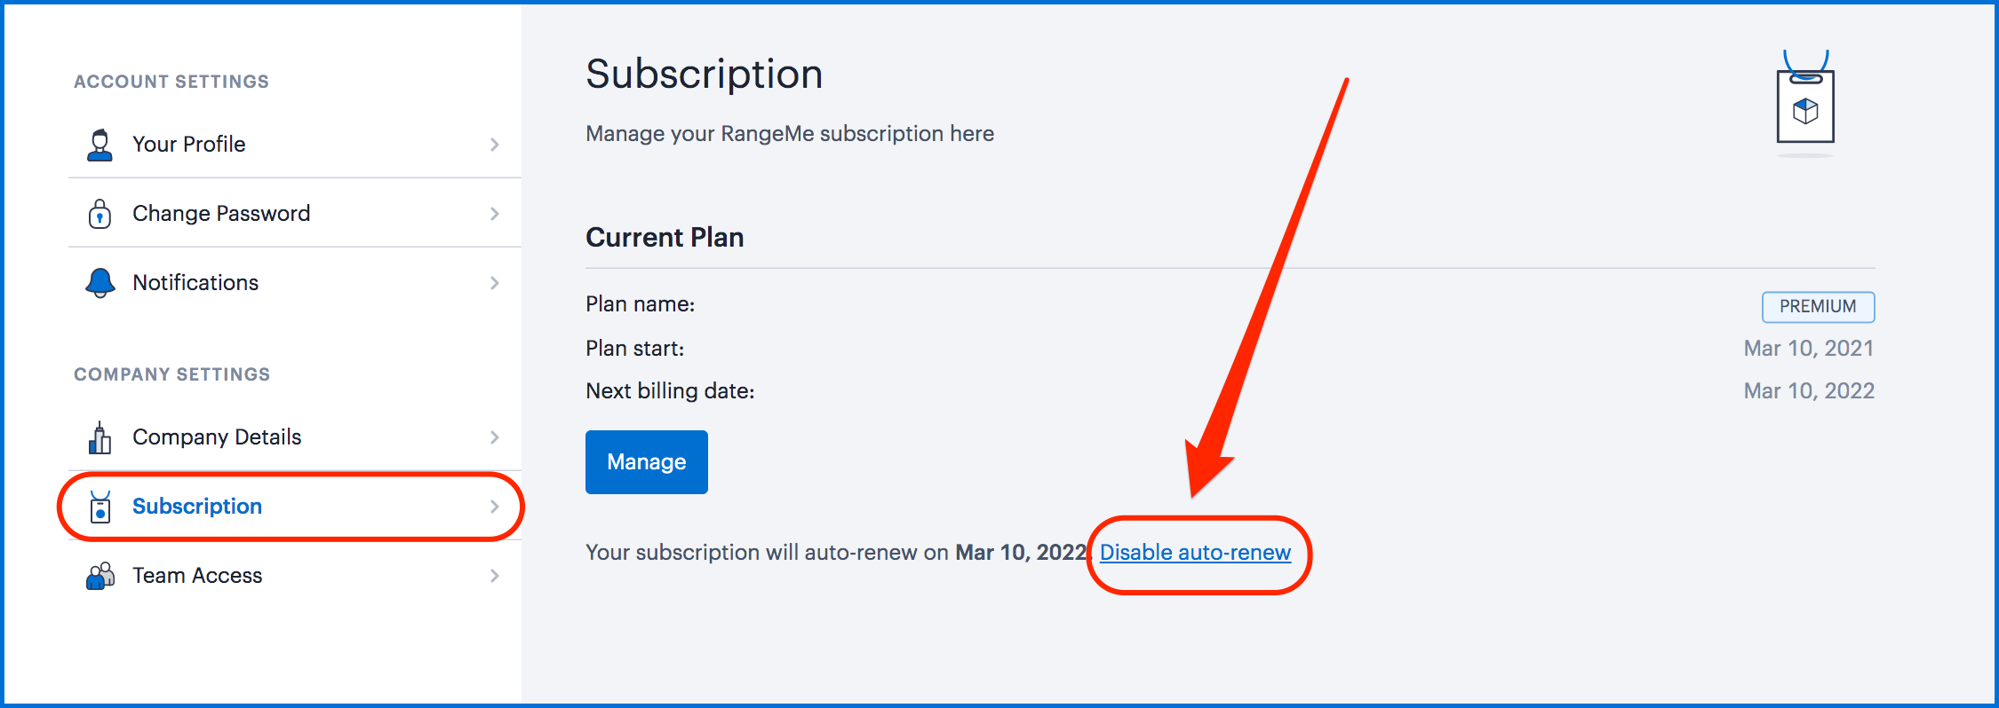Click the chevron beside Notifications

click(495, 283)
